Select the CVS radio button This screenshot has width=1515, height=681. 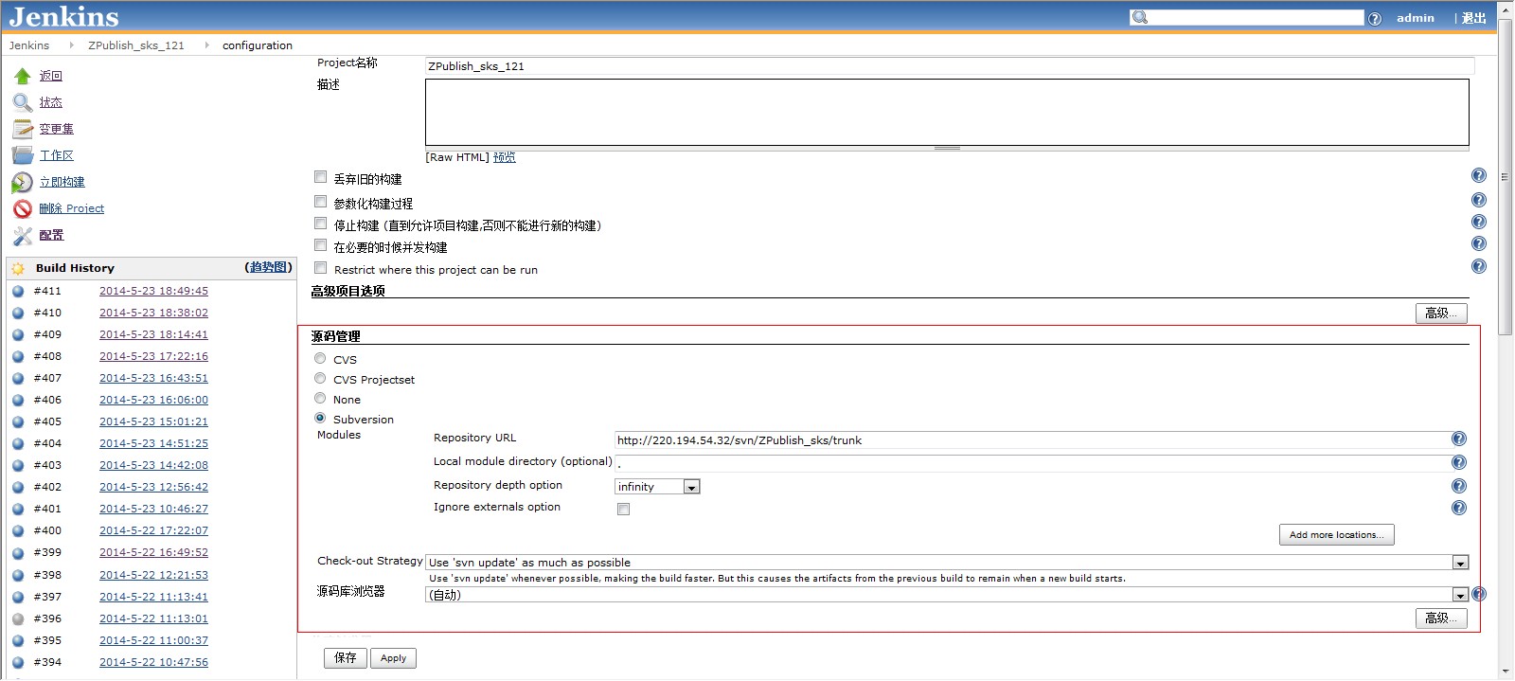(320, 359)
